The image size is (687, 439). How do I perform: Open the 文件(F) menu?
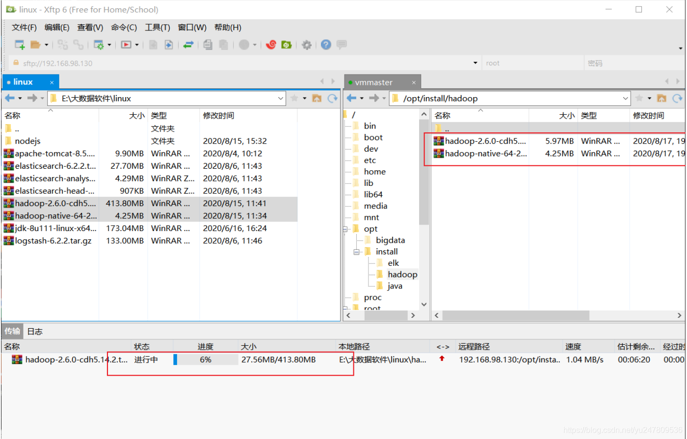point(24,27)
